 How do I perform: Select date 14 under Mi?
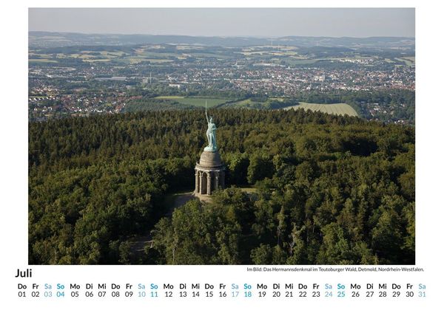click(195, 295)
